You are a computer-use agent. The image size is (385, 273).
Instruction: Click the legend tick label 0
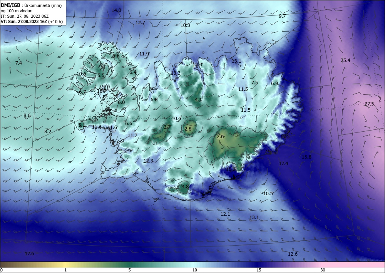click(x=2, y=270)
